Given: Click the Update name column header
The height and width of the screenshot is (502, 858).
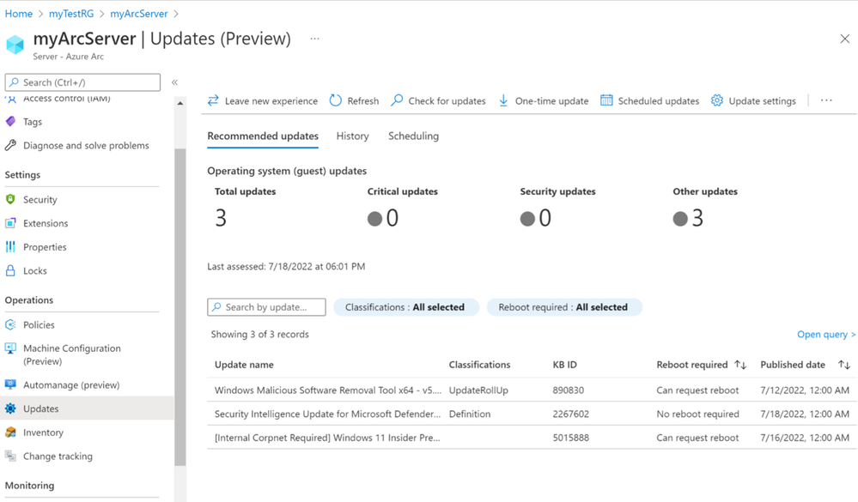Looking at the screenshot, I should tap(244, 365).
